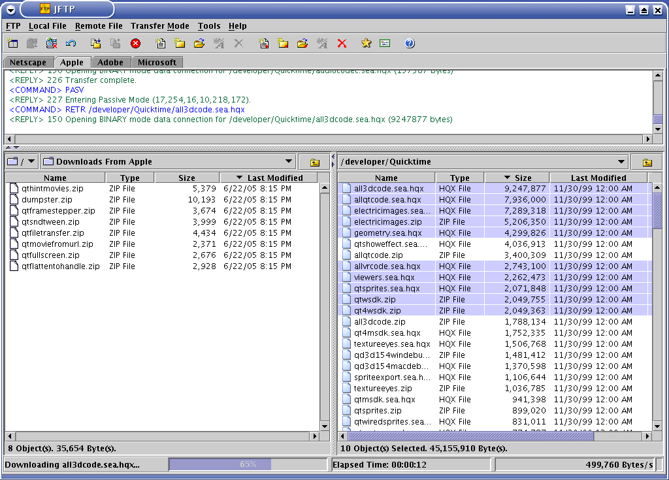Click the blue refresh/reconnect arrow icon
The image size is (669, 480).
71,43
